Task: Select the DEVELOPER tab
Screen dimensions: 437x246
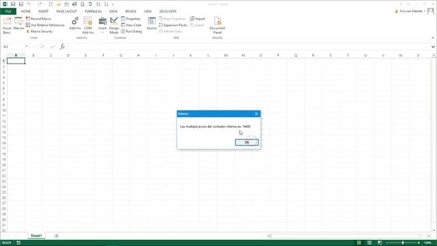Action: tap(168, 12)
